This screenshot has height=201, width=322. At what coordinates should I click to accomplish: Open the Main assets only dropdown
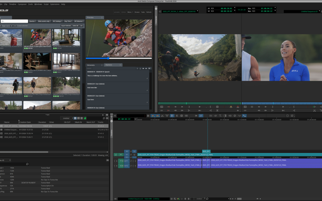44,21
